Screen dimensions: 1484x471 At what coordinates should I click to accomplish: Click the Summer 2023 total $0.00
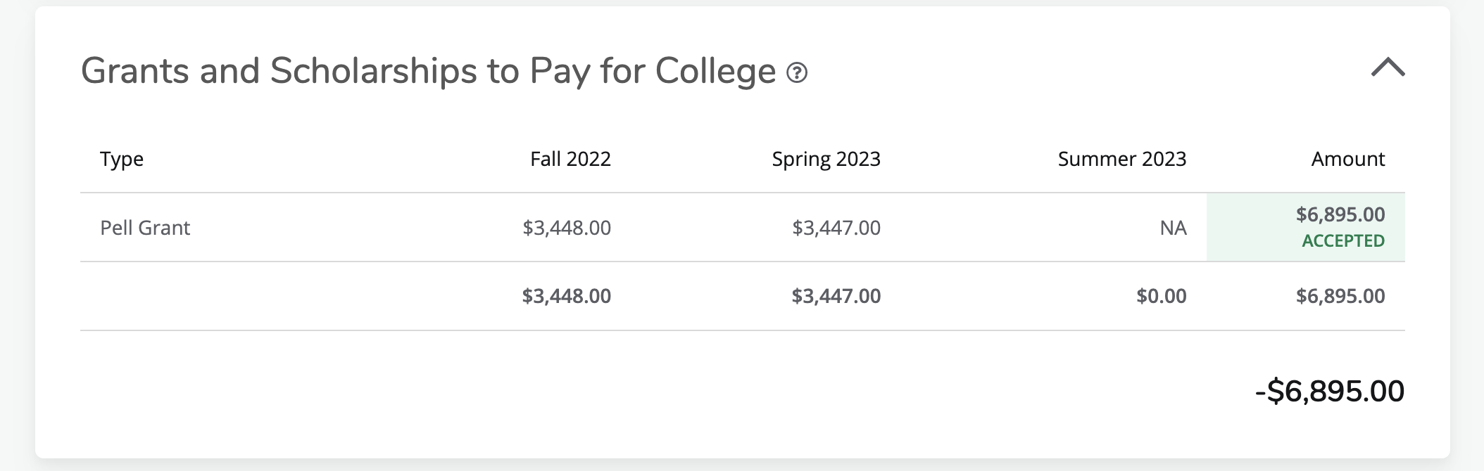pyautogui.click(x=1162, y=296)
